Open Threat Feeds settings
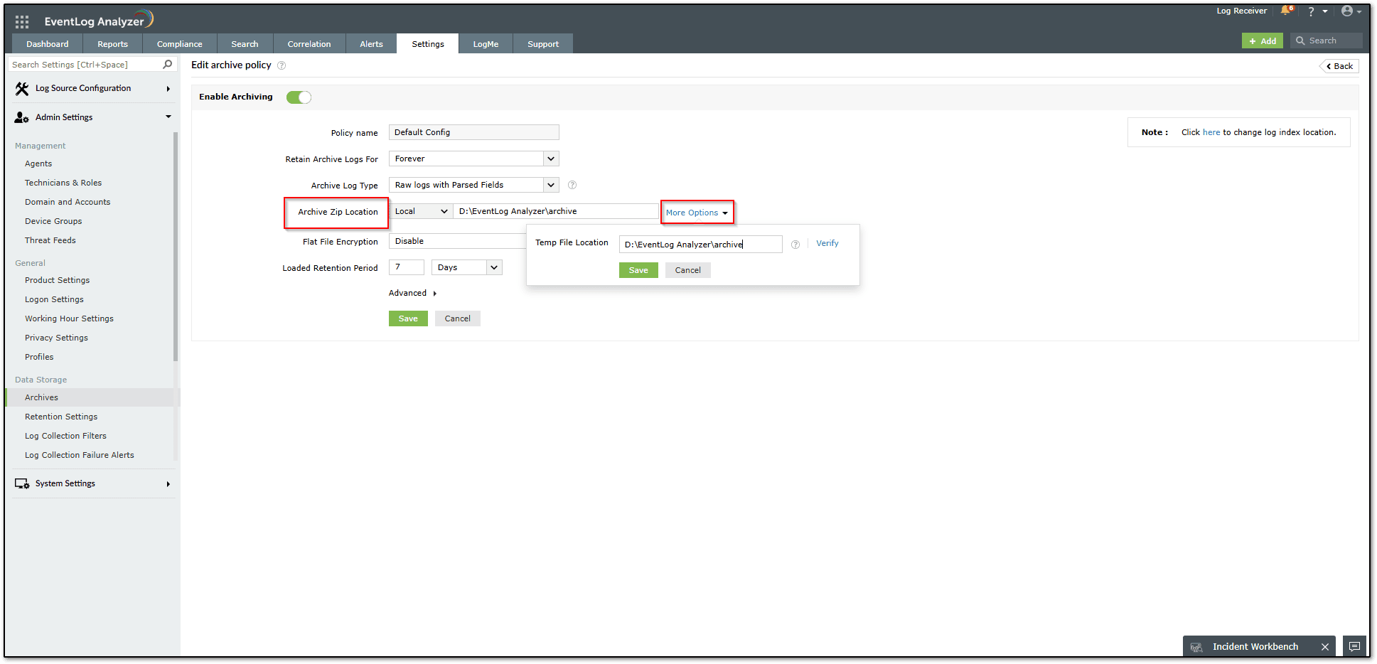This screenshot has width=1377, height=664. tap(50, 240)
